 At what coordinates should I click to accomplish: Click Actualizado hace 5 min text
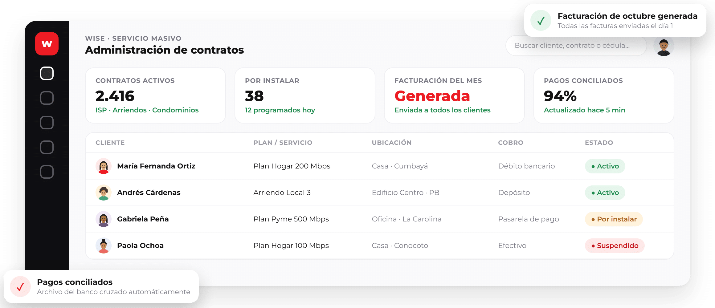tap(584, 110)
